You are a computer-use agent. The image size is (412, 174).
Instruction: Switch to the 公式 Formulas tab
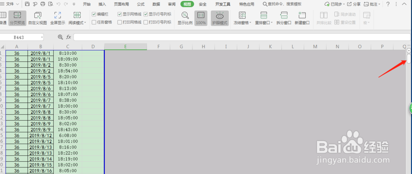(x=141, y=4)
